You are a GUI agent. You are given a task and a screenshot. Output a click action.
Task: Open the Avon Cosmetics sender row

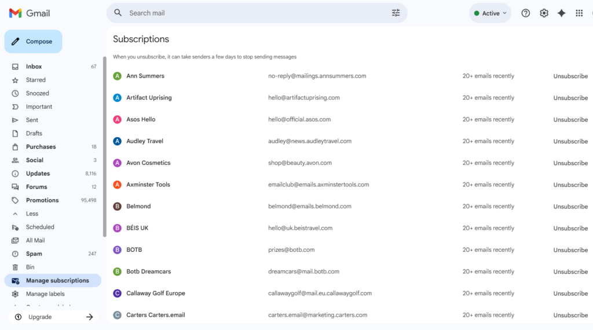point(350,163)
